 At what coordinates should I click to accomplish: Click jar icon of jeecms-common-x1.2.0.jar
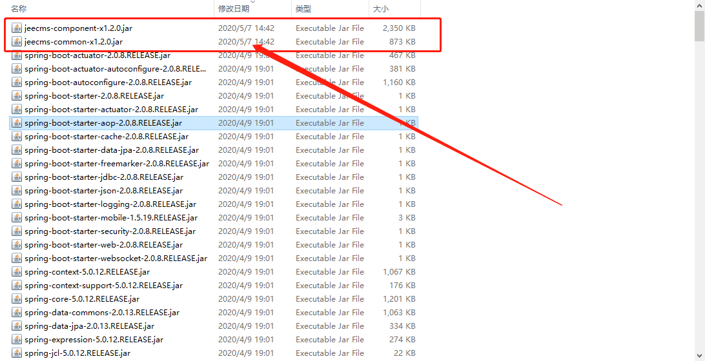[17, 42]
